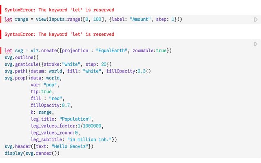This screenshot has width=261, height=163.
Task: Click the step value 20 in graticule
Action: click(x=104, y=64)
